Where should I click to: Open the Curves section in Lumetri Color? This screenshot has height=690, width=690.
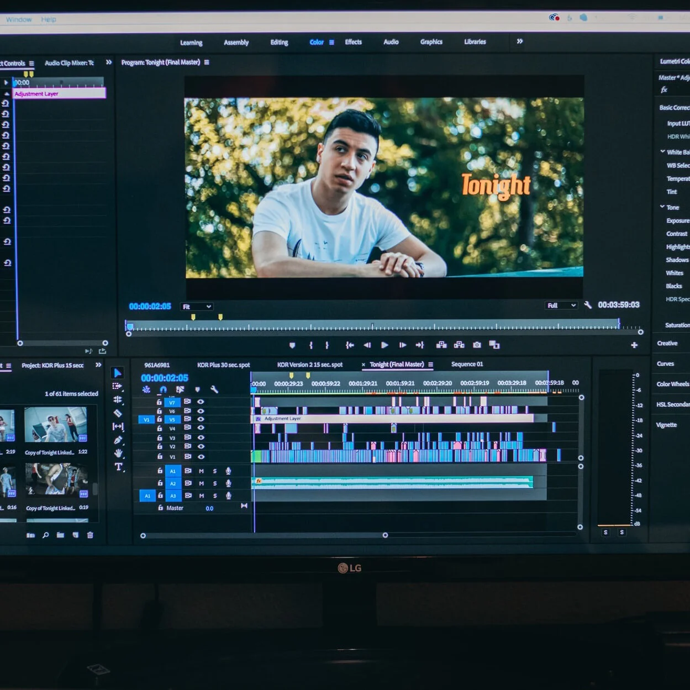(666, 364)
